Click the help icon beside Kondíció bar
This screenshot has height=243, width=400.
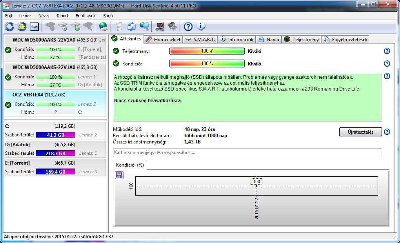(x=387, y=63)
